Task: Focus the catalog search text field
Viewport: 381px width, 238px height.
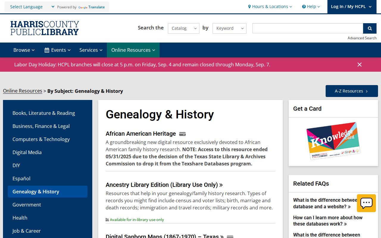Action: [308, 28]
